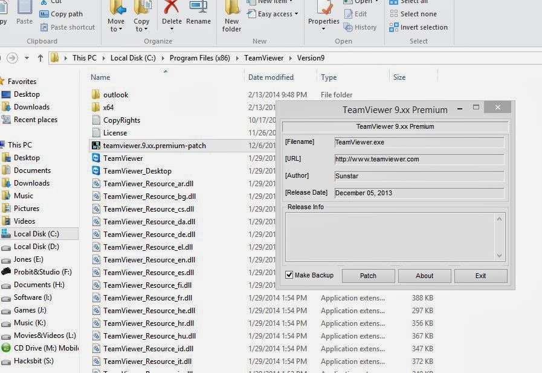
Task: Select Local Disk (C:) in sidebar
Action: pos(36,234)
